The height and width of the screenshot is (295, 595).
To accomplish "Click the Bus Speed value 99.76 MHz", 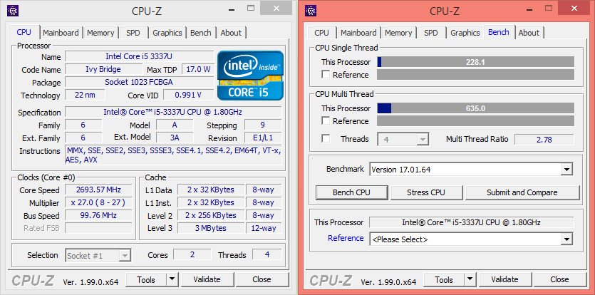I will (x=98, y=215).
